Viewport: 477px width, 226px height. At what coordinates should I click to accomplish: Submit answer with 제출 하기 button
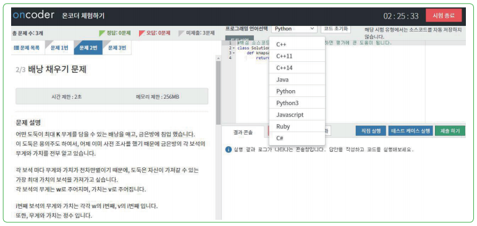pyautogui.click(x=450, y=131)
